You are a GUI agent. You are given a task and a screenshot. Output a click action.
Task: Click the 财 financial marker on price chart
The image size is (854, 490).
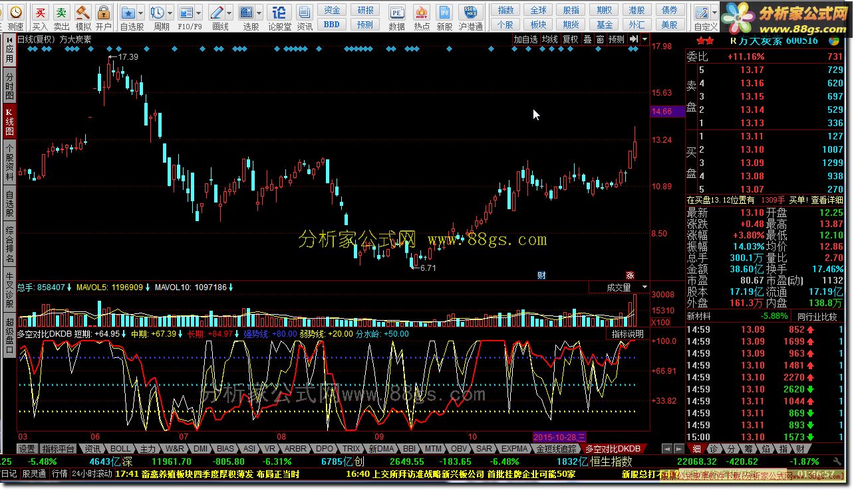point(541,275)
